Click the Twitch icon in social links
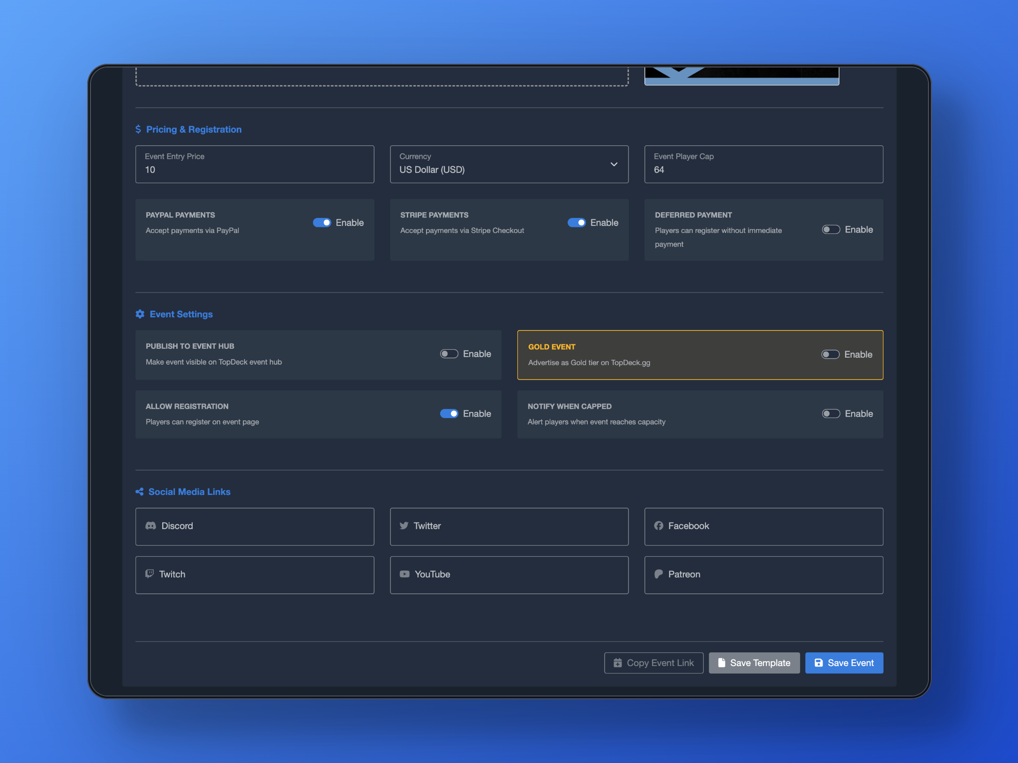 coord(150,574)
